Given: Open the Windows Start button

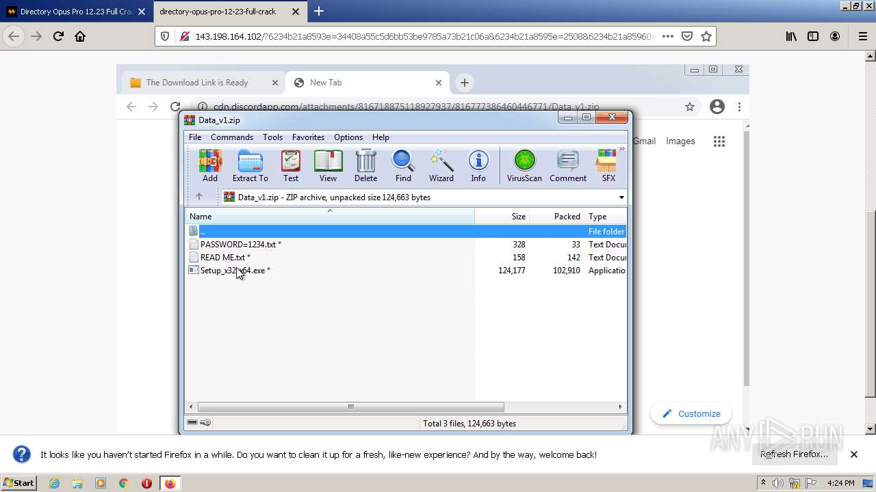Looking at the screenshot, I should tap(19, 482).
